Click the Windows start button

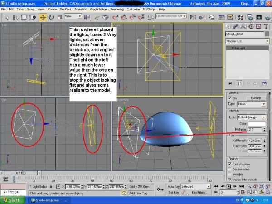[x=12, y=200]
